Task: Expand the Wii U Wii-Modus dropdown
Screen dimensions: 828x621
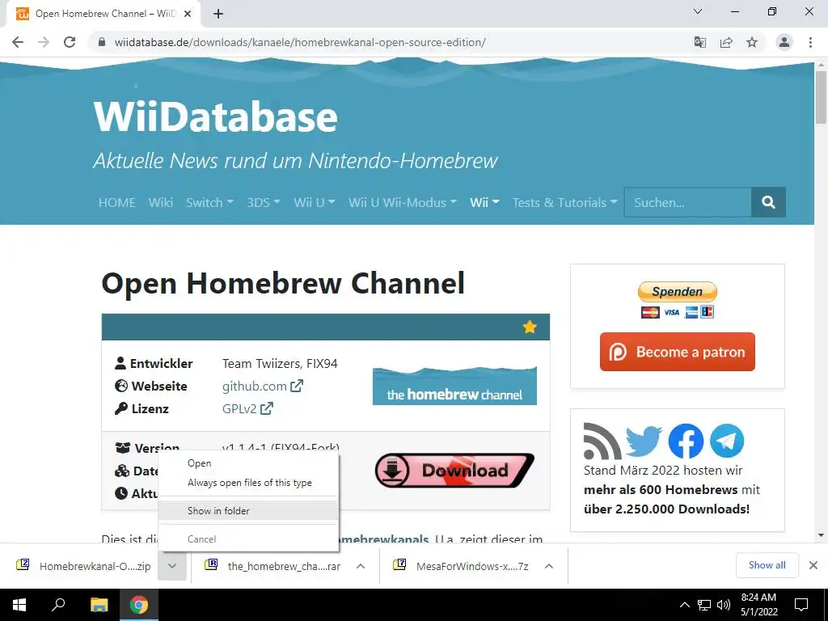Action: [x=403, y=202]
